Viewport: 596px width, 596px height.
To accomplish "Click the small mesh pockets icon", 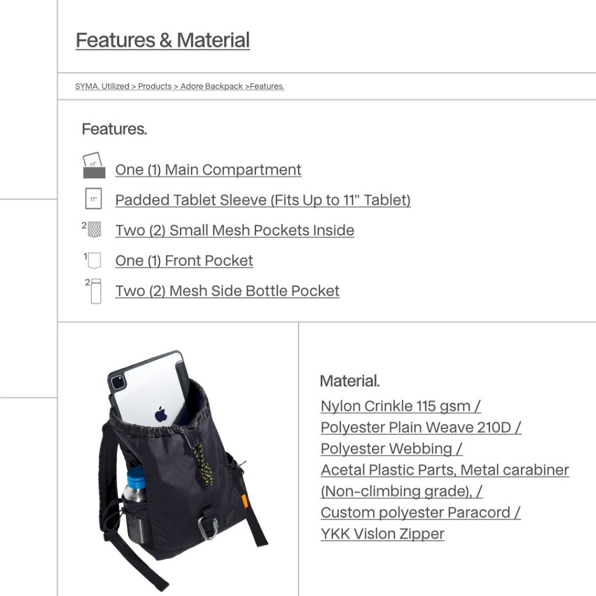I will pos(93,229).
